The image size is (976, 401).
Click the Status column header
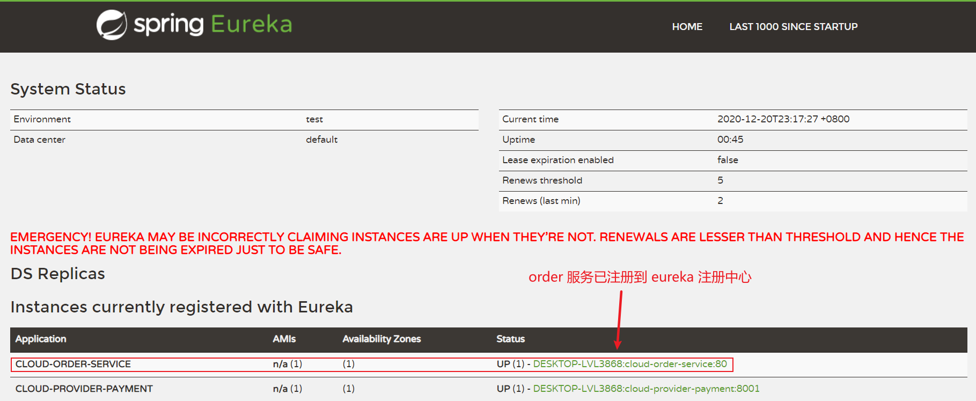click(x=510, y=339)
